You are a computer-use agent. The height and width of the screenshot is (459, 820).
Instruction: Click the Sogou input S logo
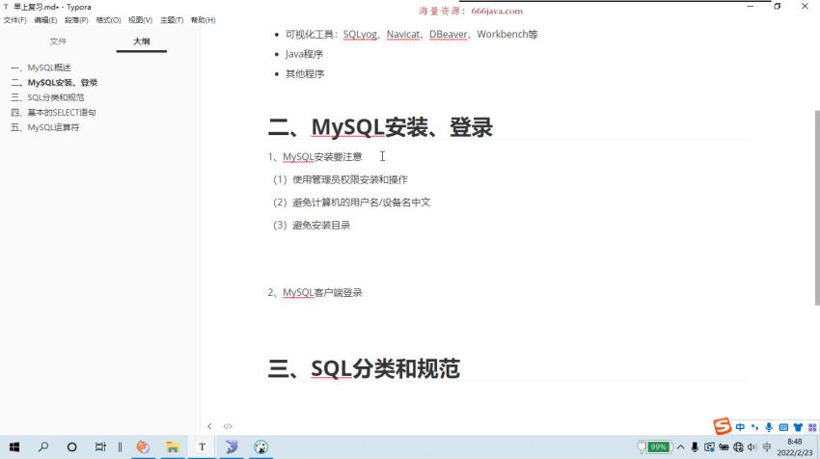pyautogui.click(x=723, y=426)
